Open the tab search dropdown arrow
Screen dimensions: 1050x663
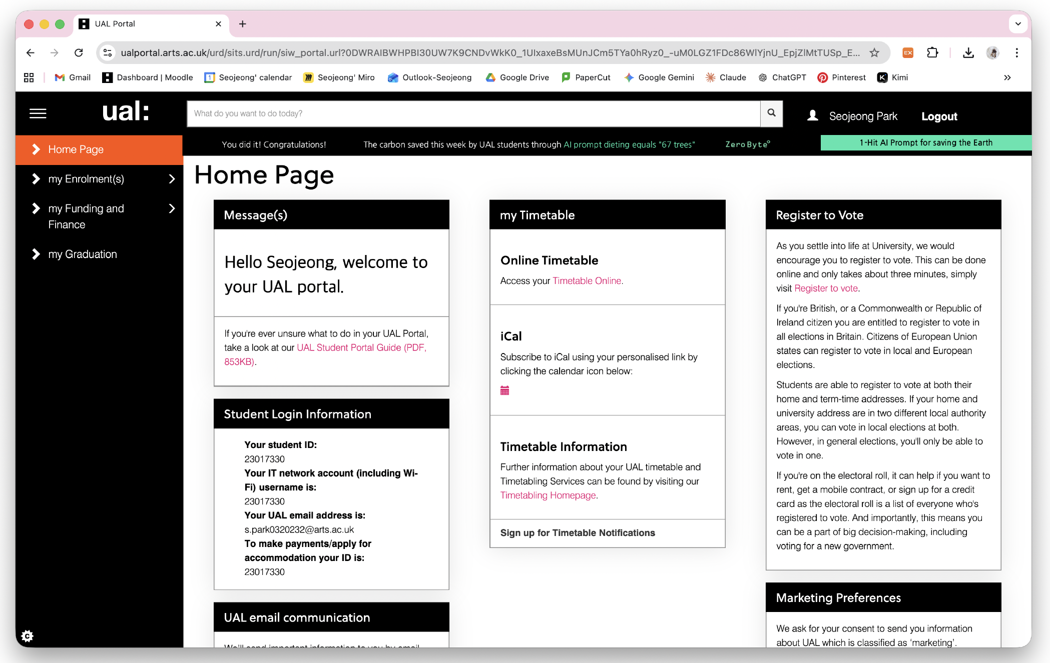click(x=1018, y=24)
